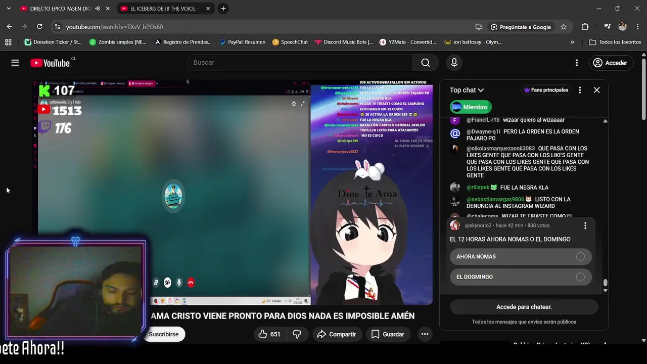Screen dimensions: 647x364
Task: Bookmark this page with the star
Action: (563, 27)
